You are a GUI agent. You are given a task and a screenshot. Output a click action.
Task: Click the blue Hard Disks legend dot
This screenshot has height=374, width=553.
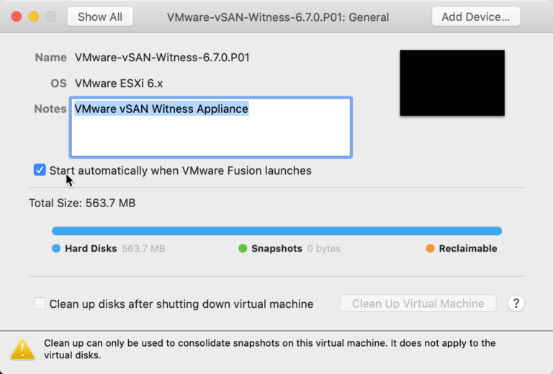coord(56,248)
